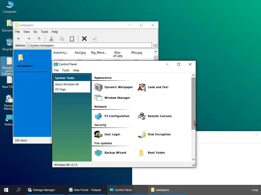Click the Start button on taskbar
The height and width of the screenshot is (195, 261).
pos(6,190)
